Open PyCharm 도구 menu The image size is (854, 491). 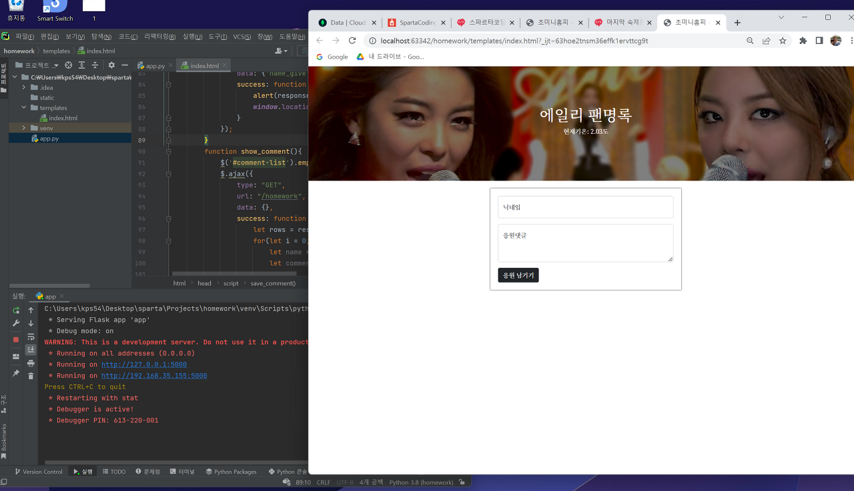coord(218,37)
